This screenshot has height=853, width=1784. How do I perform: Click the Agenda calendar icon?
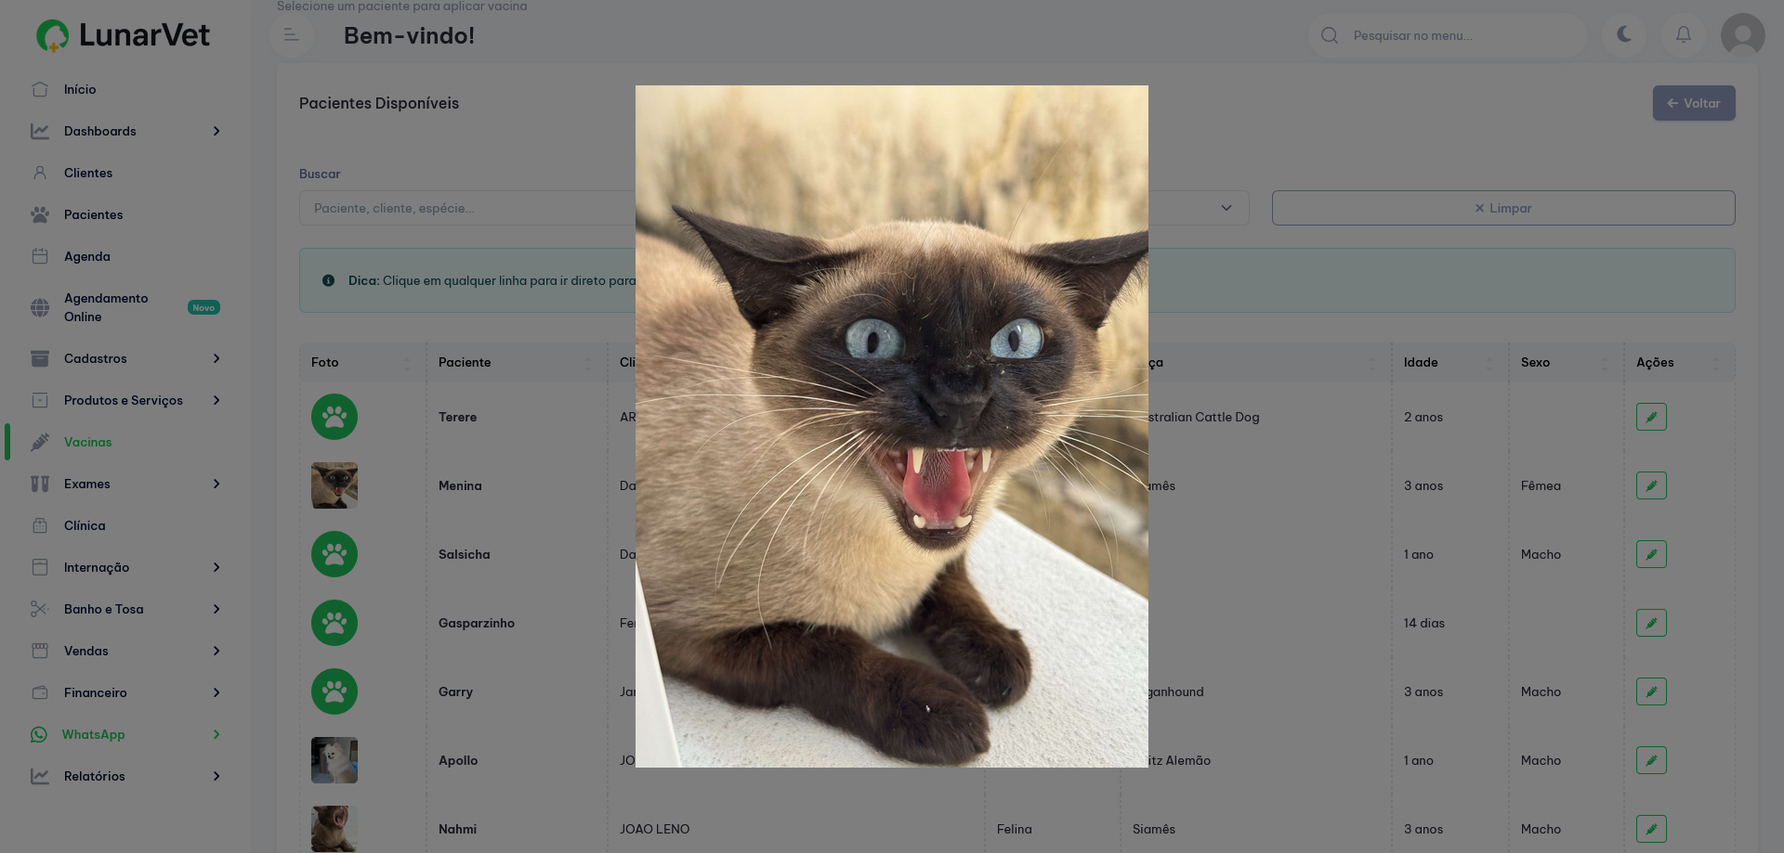tap(40, 256)
